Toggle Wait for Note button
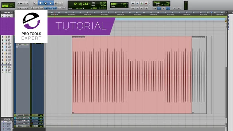The image size is (233, 131). [154, 8]
